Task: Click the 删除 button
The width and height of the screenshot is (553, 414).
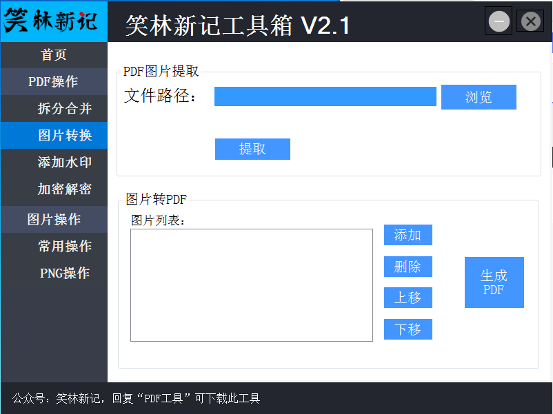Action: [x=408, y=267]
